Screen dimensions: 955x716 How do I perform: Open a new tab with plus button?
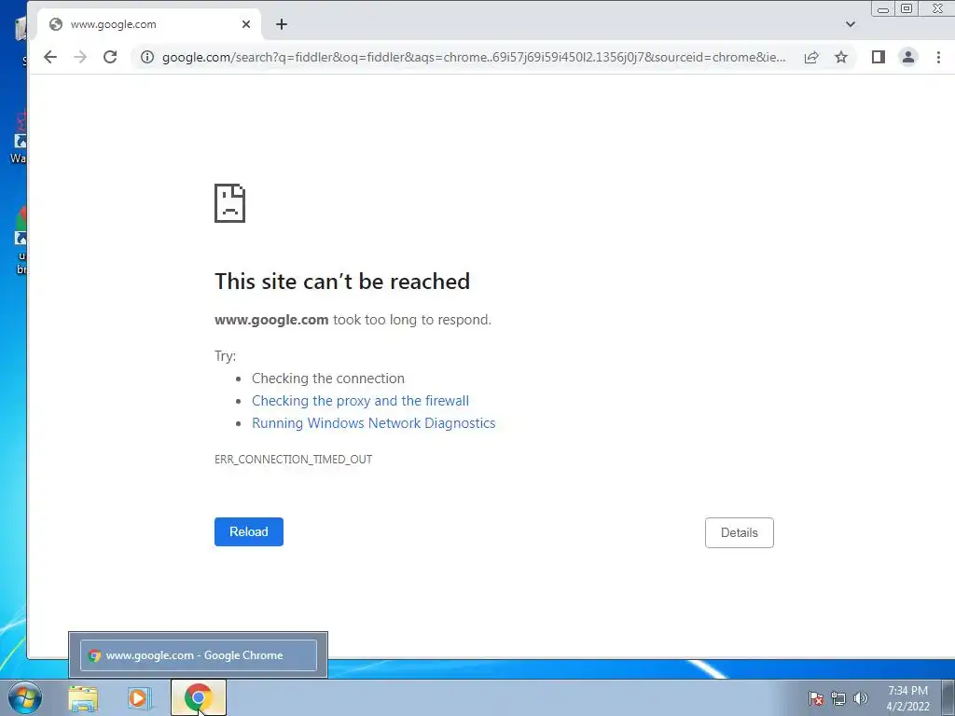[282, 24]
